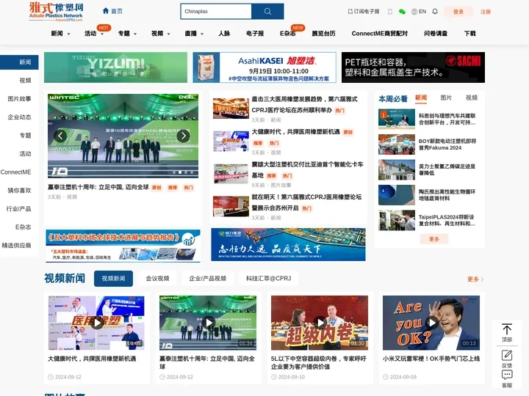Open the YIZUMI banner ad
This screenshot has width=529, height=396.
[x=116, y=67]
